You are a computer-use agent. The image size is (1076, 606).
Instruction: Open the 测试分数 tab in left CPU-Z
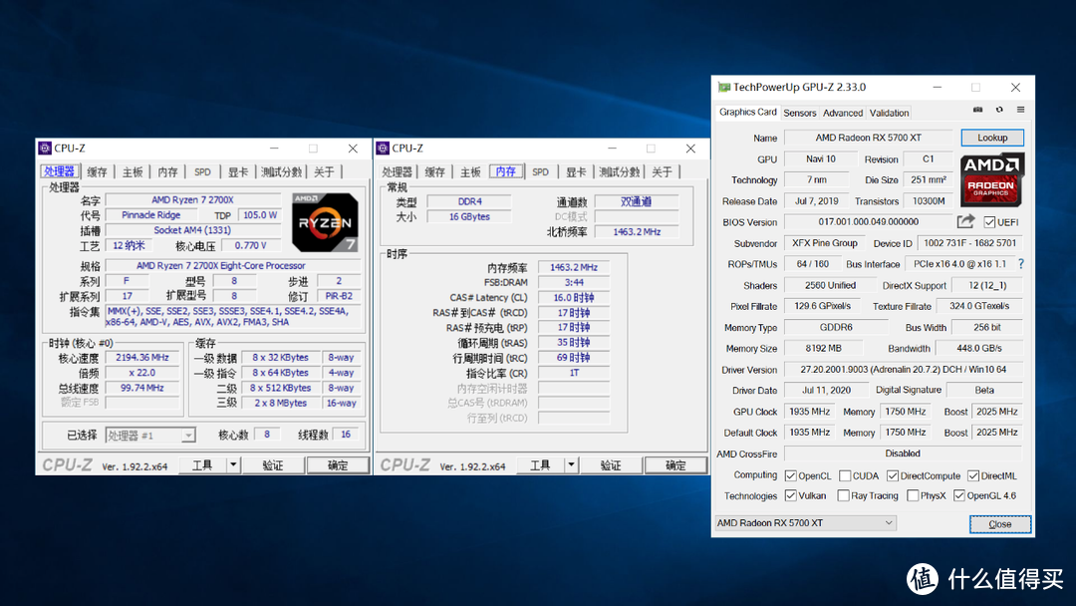281,171
